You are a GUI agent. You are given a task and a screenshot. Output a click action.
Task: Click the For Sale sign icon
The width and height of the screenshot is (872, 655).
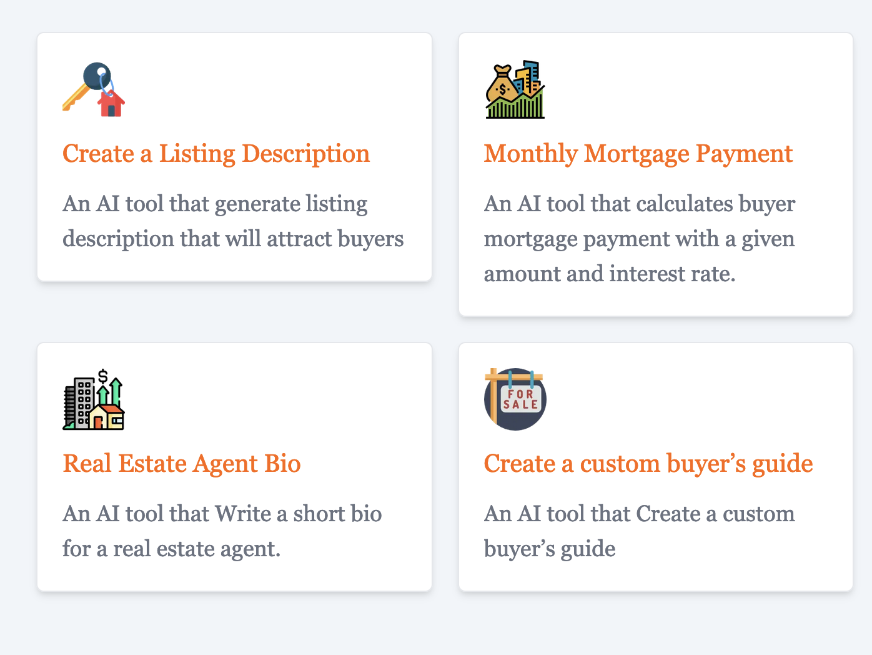click(x=515, y=399)
